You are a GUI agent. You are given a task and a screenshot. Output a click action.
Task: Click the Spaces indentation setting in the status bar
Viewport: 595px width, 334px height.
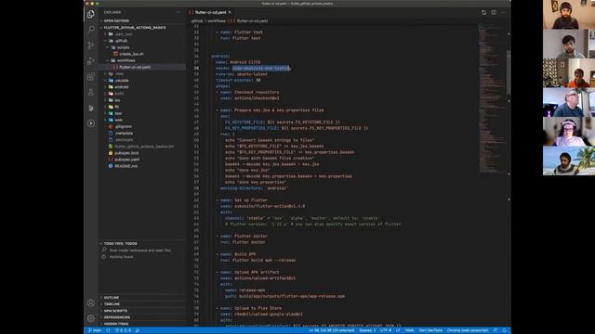pyautogui.click(x=367, y=330)
